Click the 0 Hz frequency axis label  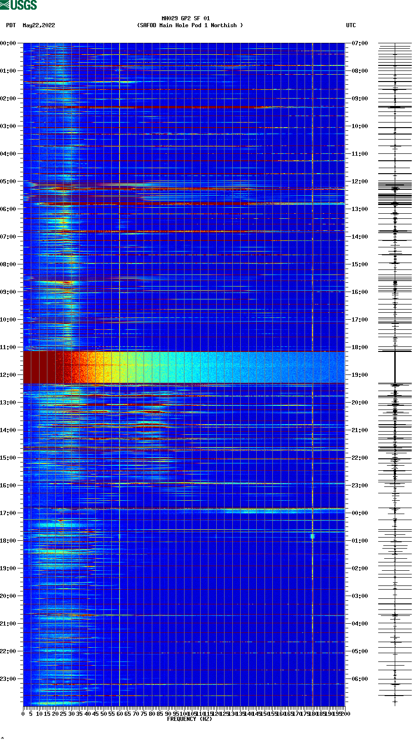pos(23,714)
